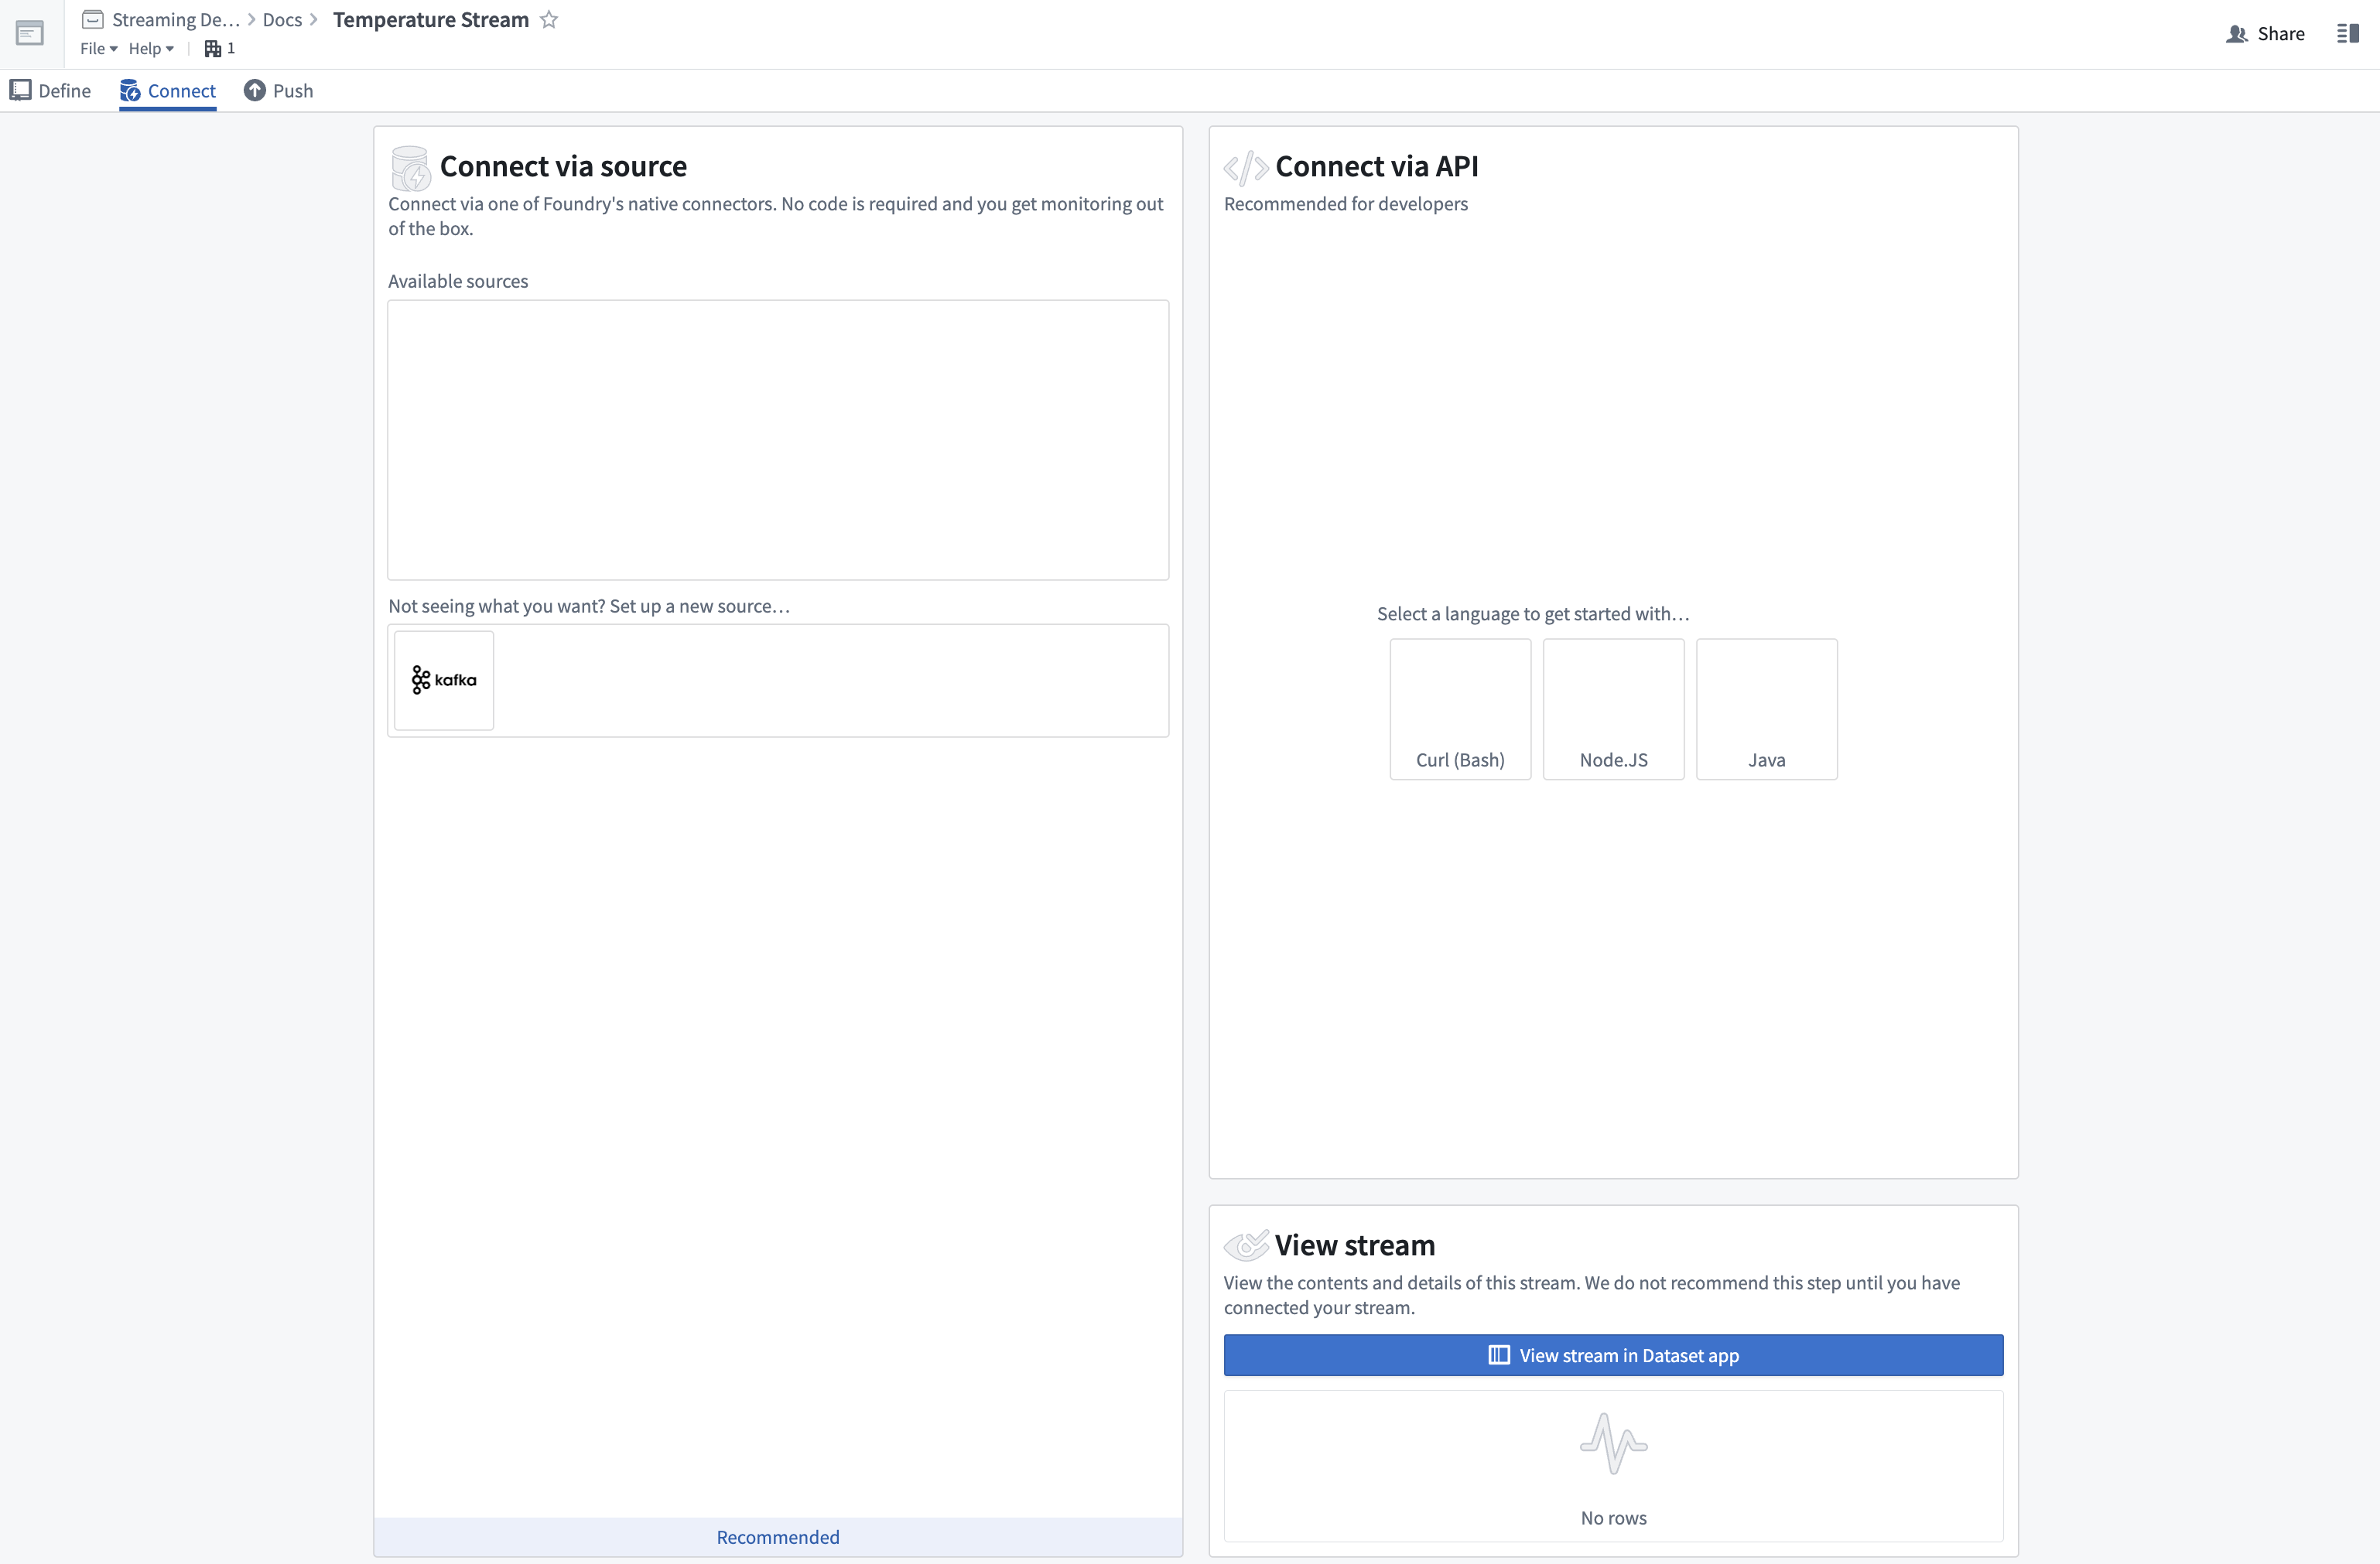Click View stream in Dataset app
2380x1564 pixels.
[1613, 1355]
